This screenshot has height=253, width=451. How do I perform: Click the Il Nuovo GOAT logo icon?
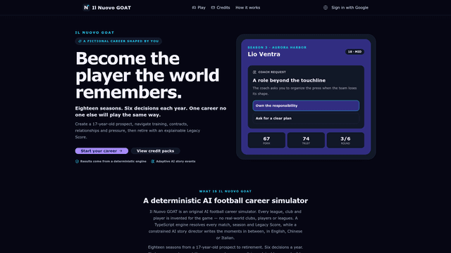(86, 8)
